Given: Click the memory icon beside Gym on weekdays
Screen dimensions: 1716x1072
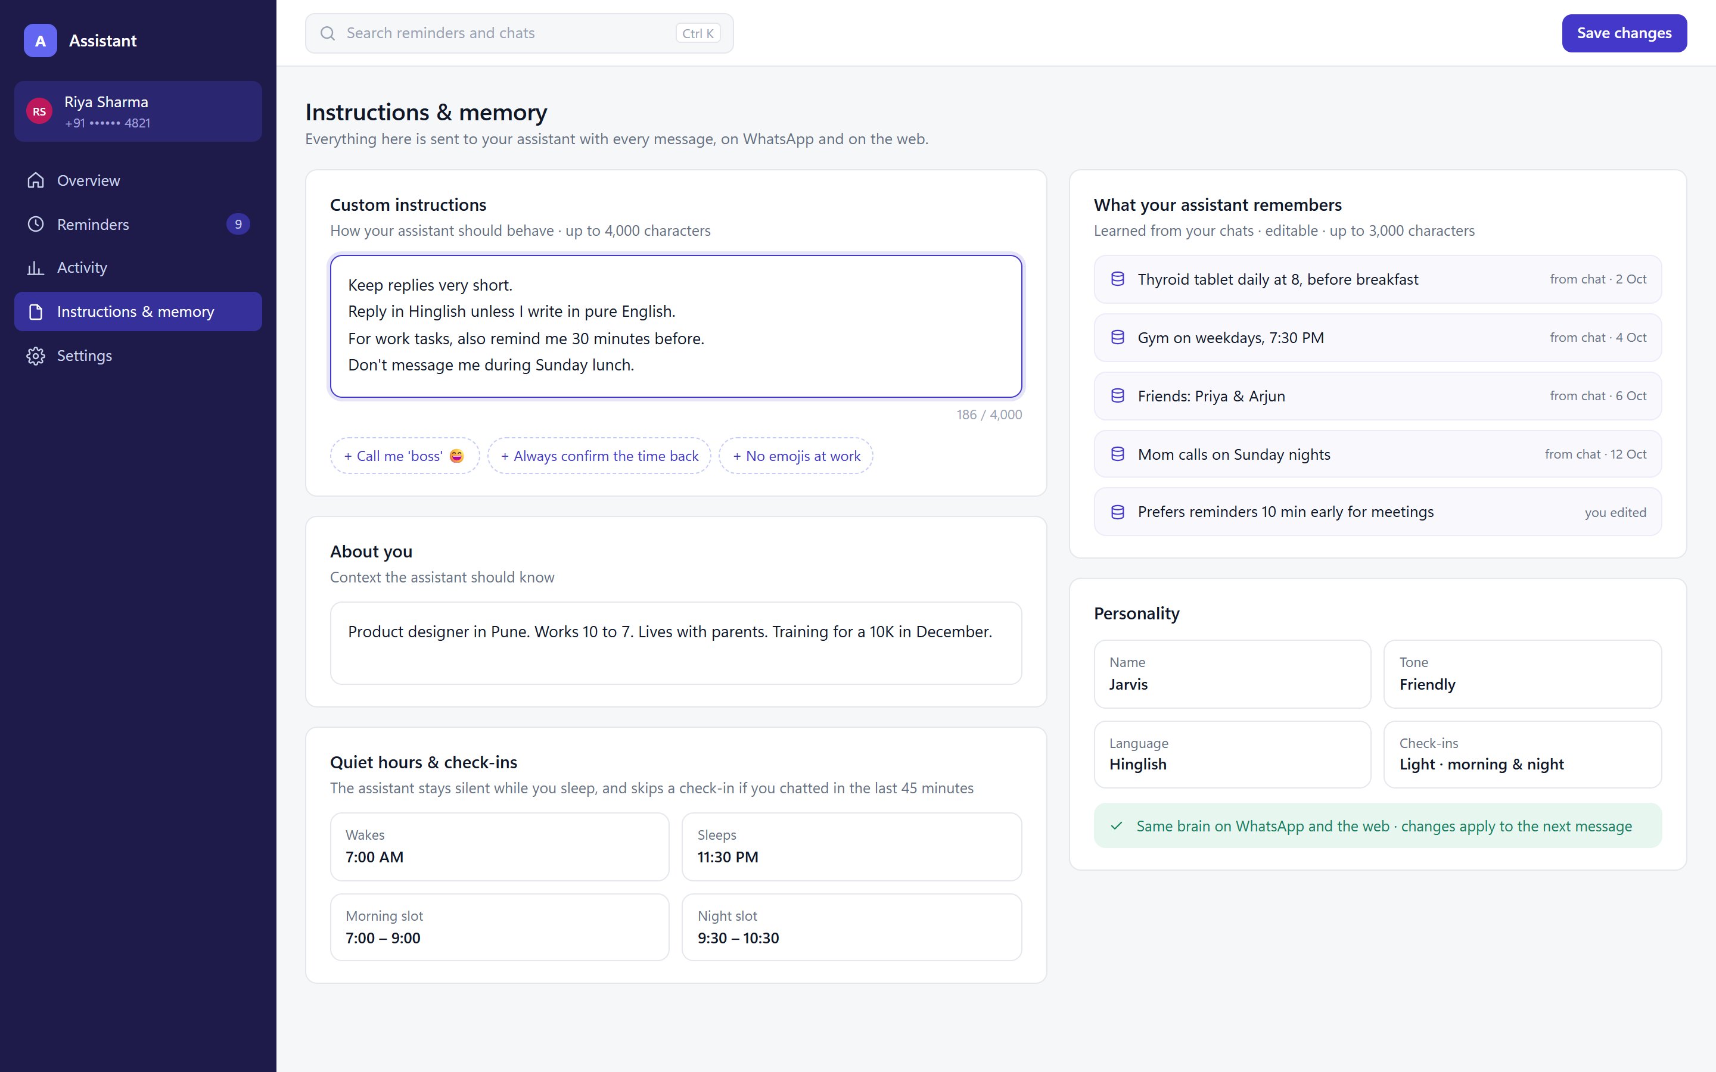Looking at the screenshot, I should (x=1118, y=338).
